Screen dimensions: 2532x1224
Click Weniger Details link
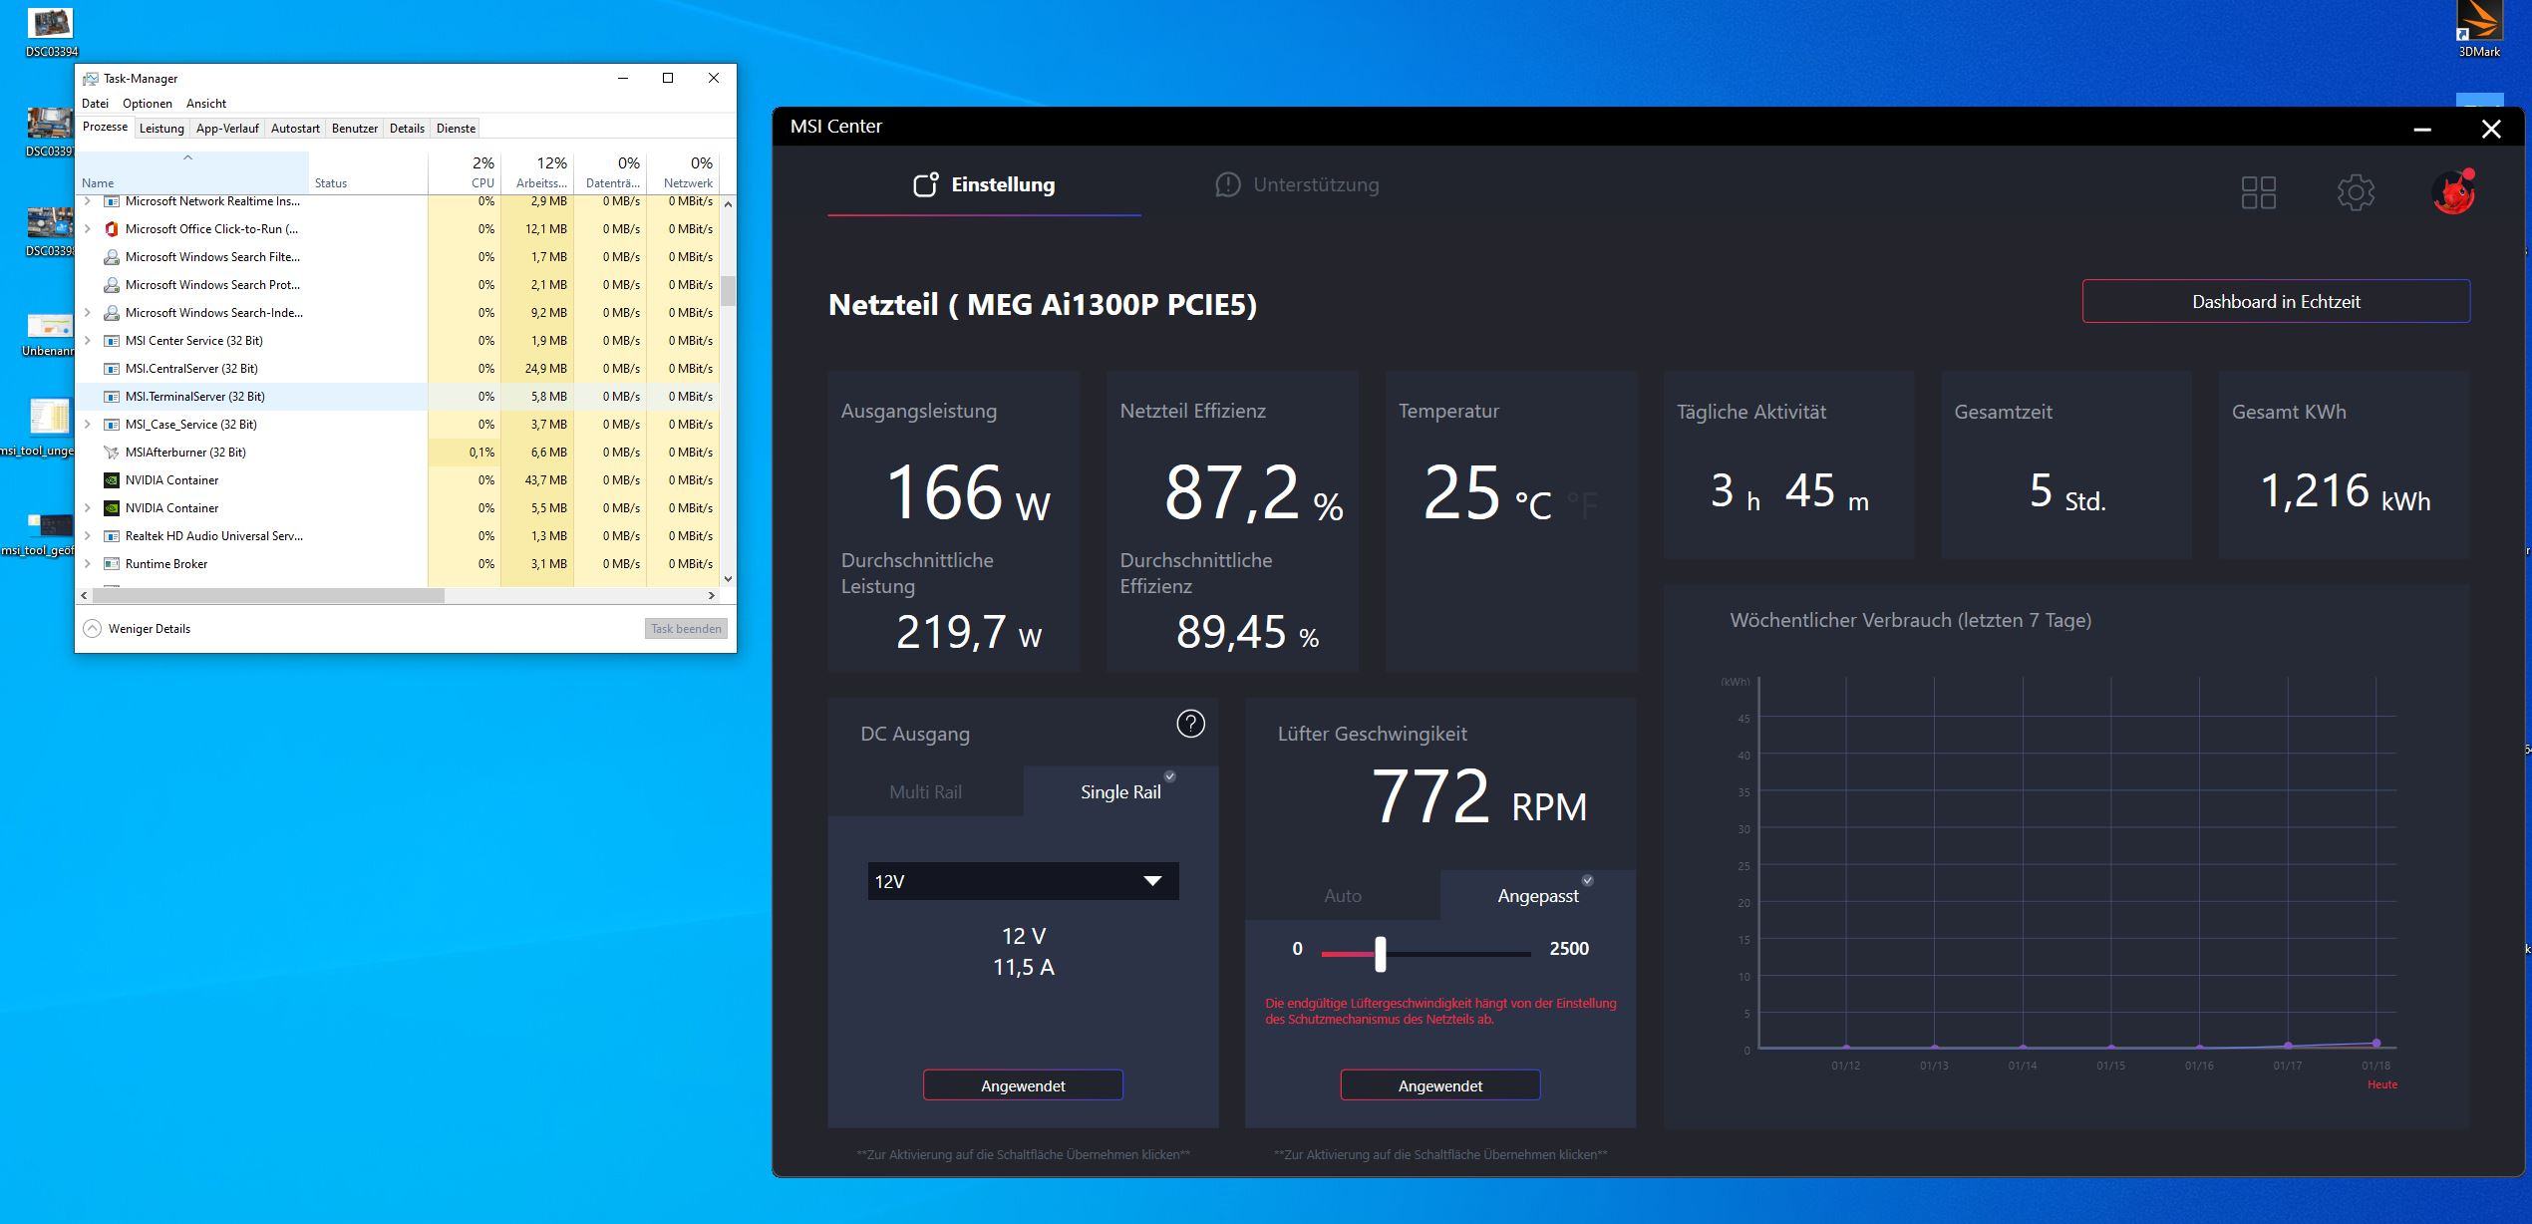[x=150, y=629]
